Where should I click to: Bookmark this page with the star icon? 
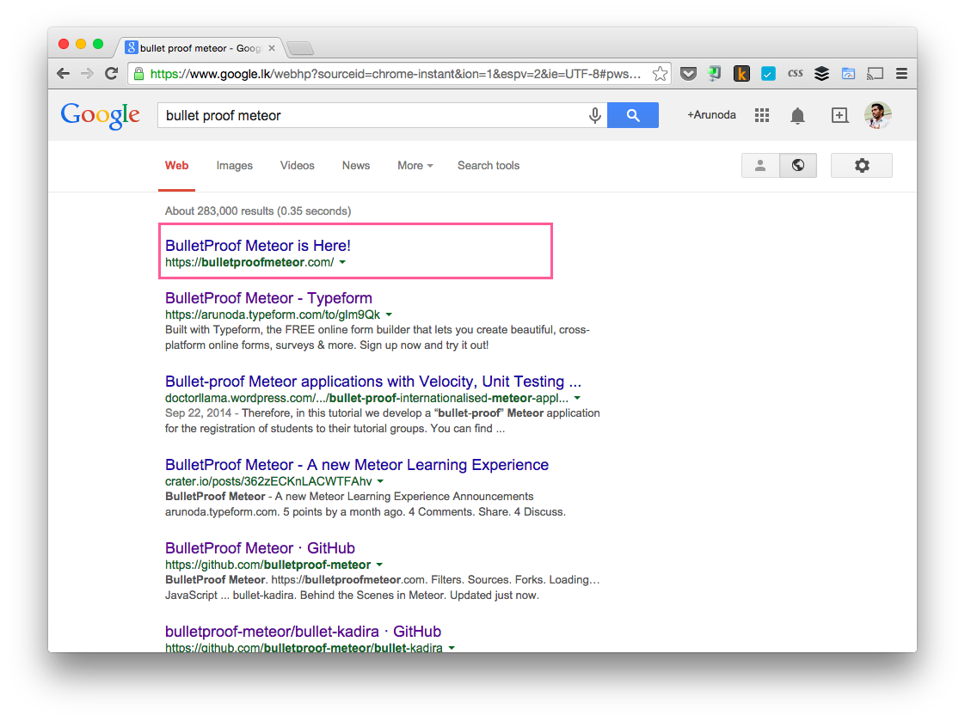[660, 74]
